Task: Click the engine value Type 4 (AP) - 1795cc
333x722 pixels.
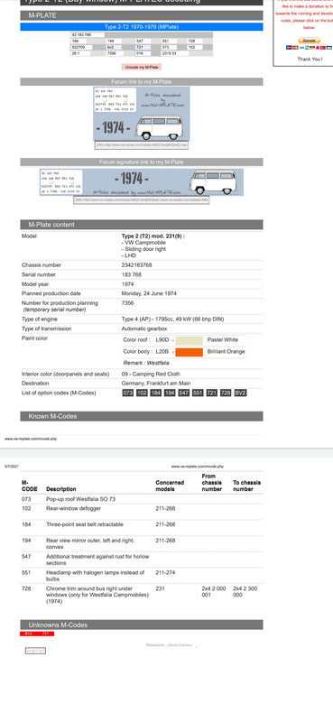Action: coord(172,319)
